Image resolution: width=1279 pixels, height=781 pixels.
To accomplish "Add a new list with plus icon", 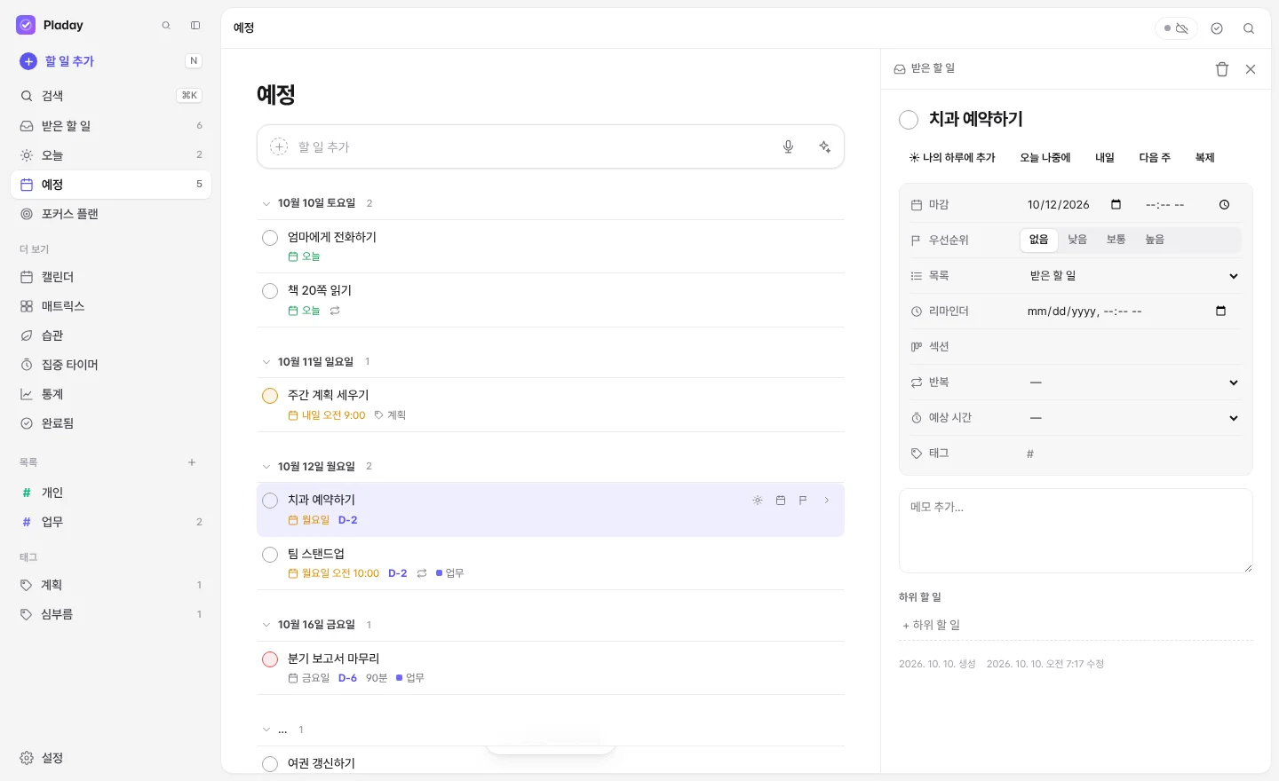I will pyautogui.click(x=192, y=462).
